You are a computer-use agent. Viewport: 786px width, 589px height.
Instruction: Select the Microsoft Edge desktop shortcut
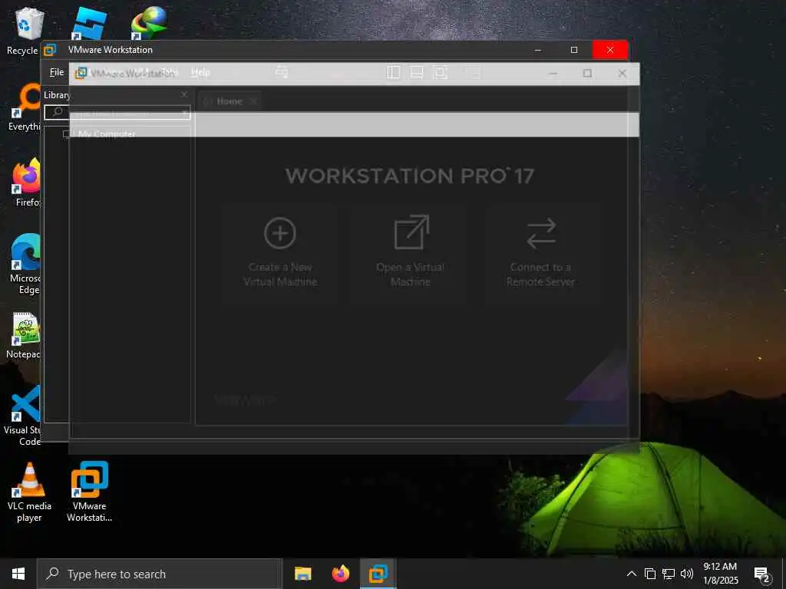coord(25,265)
